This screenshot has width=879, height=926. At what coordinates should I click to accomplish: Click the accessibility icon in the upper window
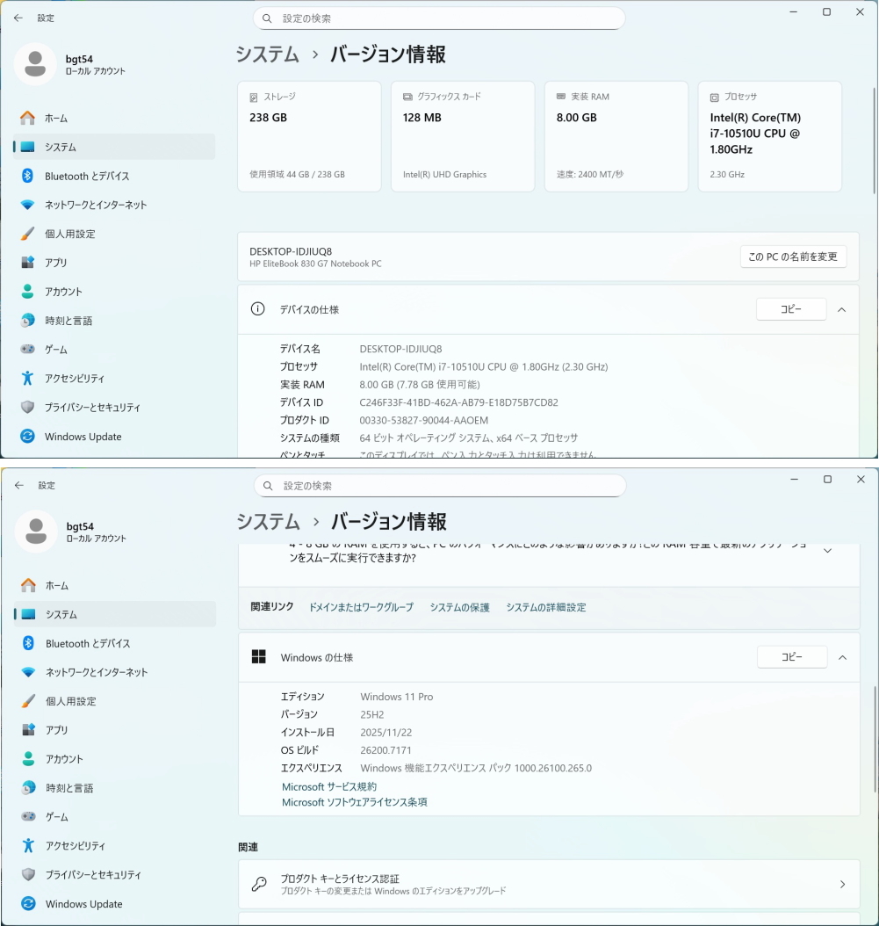27,379
